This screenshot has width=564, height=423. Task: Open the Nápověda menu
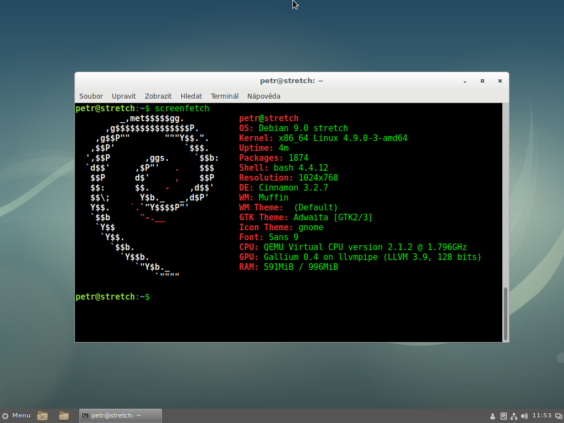click(264, 96)
